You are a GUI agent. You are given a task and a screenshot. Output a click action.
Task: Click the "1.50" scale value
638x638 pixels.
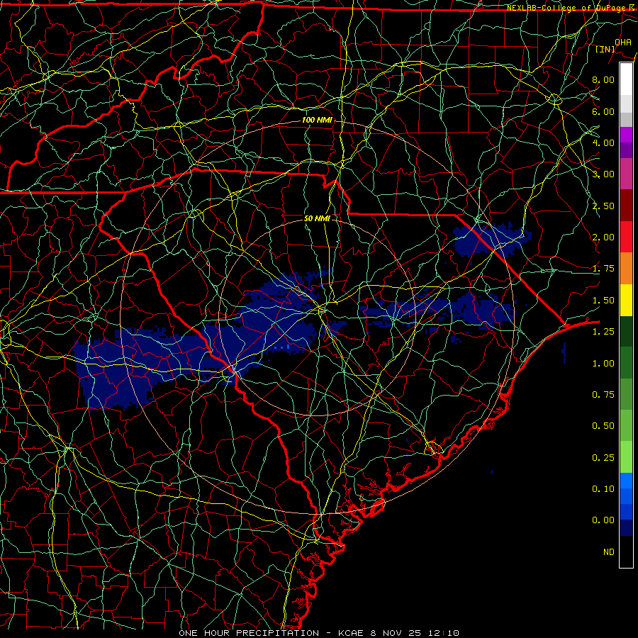(x=603, y=300)
